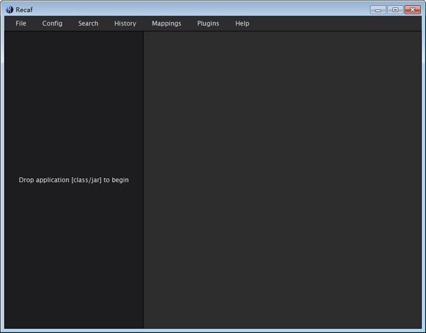Maximize the Recaf window
The width and height of the screenshot is (426, 333).
coord(395,9)
